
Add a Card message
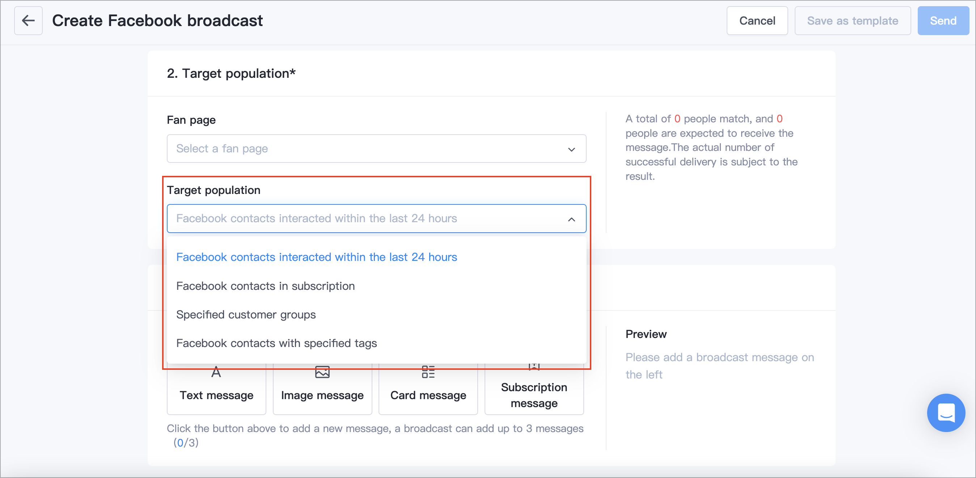click(428, 389)
